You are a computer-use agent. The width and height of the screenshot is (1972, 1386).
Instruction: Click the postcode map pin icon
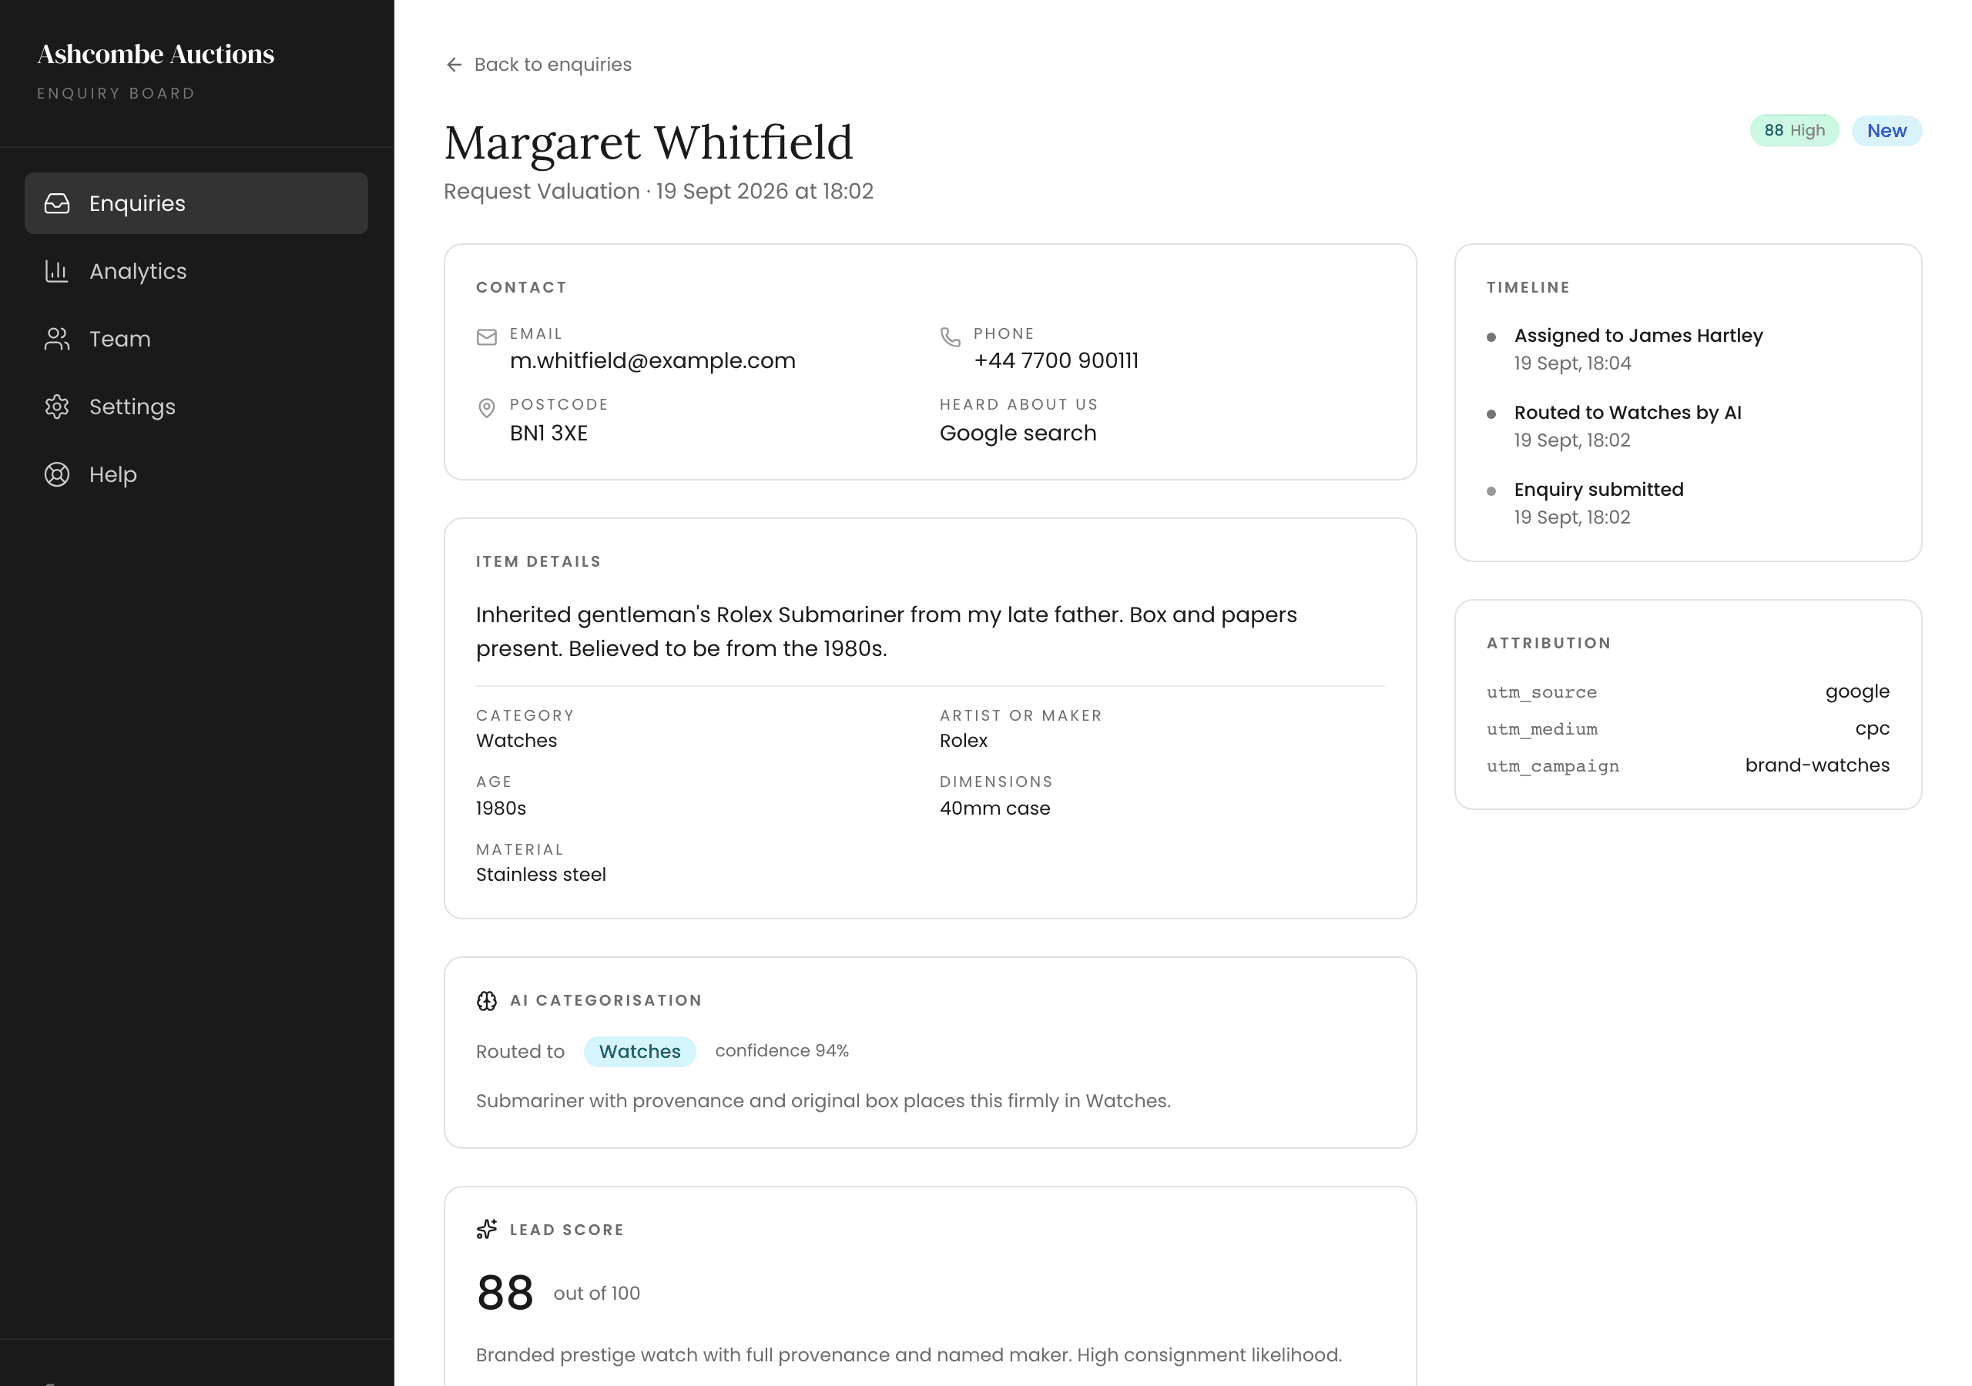[x=486, y=408]
